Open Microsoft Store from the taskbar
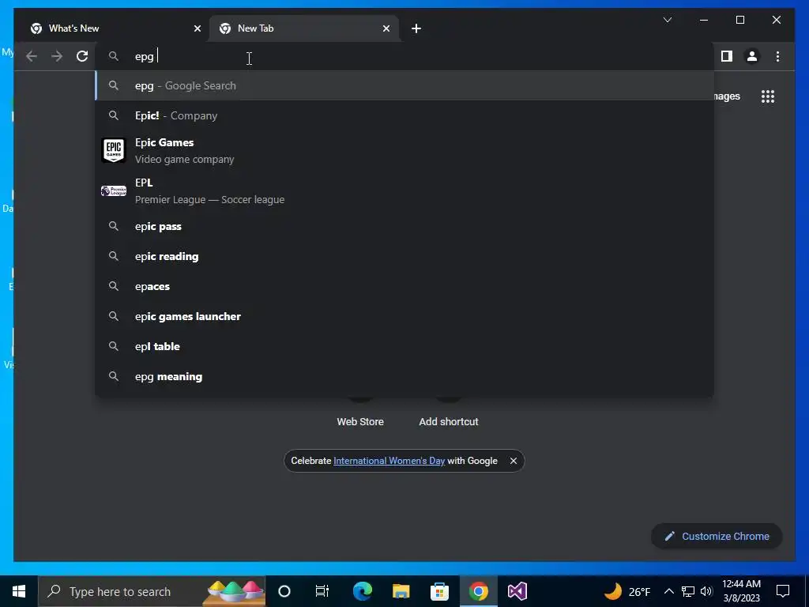809x607 pixels. (439, 591)
